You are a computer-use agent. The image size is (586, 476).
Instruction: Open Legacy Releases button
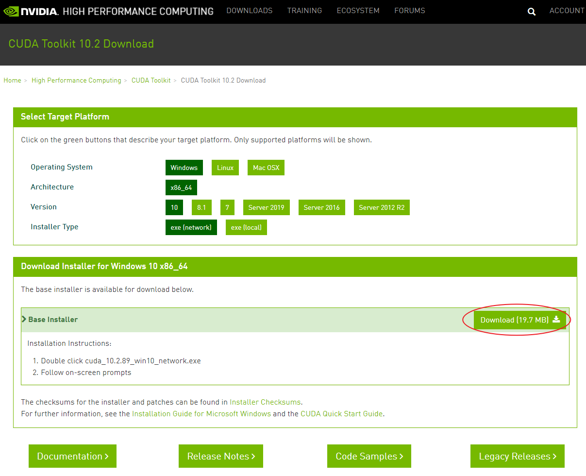tap(518, 456)
